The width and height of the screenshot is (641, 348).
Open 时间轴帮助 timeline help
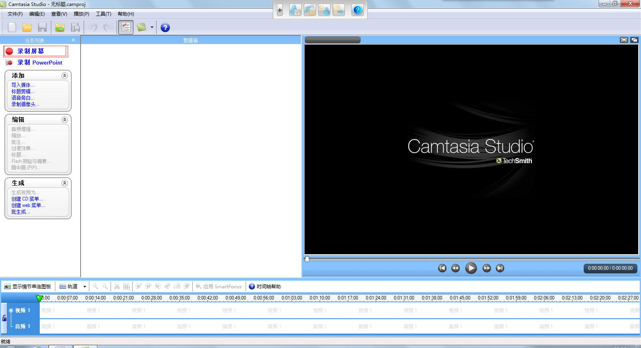[265, 287]
